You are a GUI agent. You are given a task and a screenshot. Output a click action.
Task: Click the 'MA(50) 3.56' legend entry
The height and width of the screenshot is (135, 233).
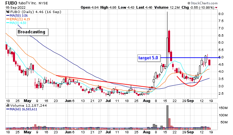(17, 16)
